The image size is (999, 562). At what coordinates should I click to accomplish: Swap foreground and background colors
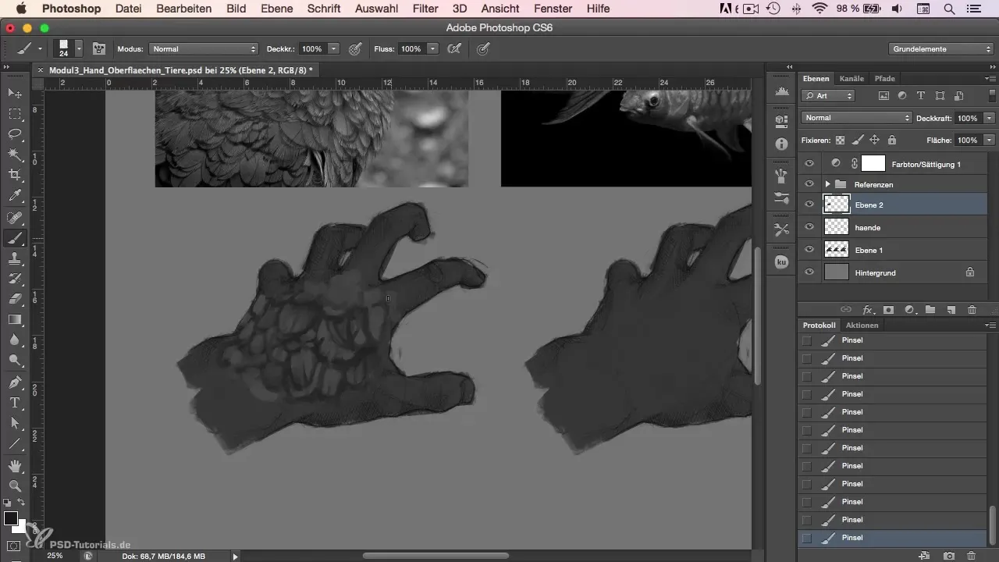point(22,502)
